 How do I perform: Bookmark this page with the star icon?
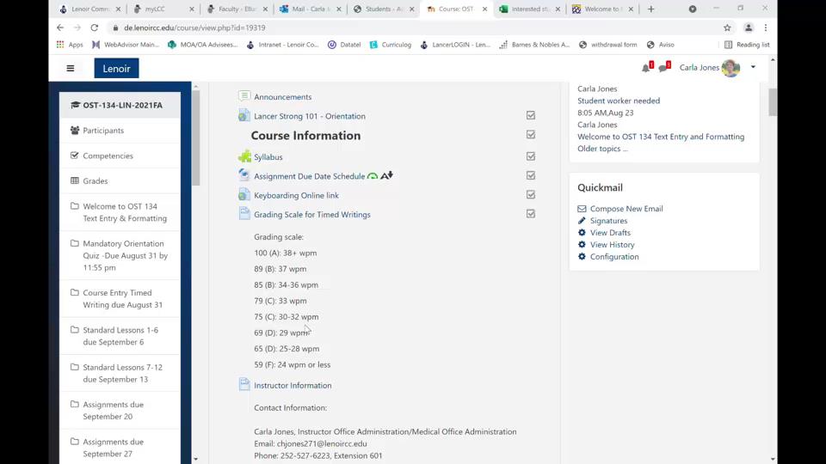pyautogui.click(x=728, y=27)
